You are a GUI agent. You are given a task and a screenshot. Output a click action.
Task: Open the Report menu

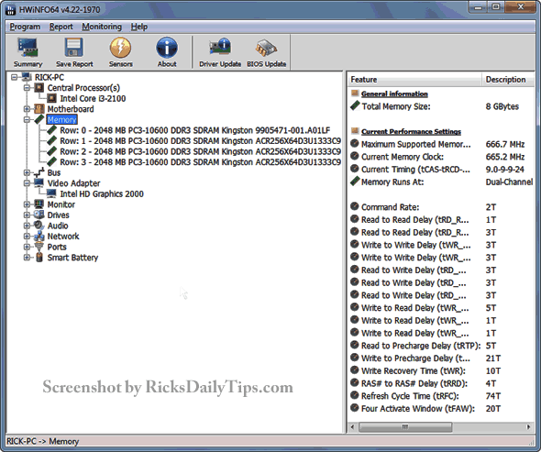pyautogui.click(x=61, y=27)
